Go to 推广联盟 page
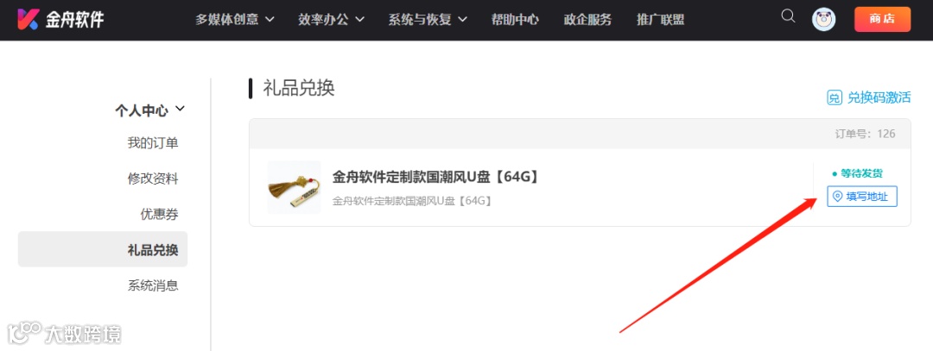The image size is (933, 351). 661,20
